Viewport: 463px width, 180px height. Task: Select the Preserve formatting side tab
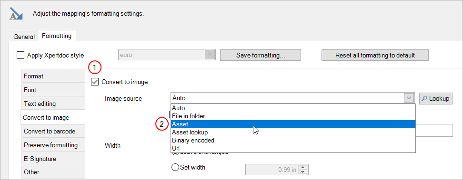tap(53, 145)
